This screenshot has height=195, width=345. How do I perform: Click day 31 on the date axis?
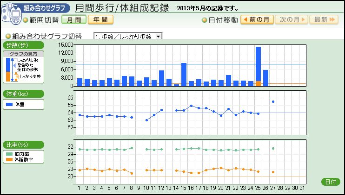303,188
